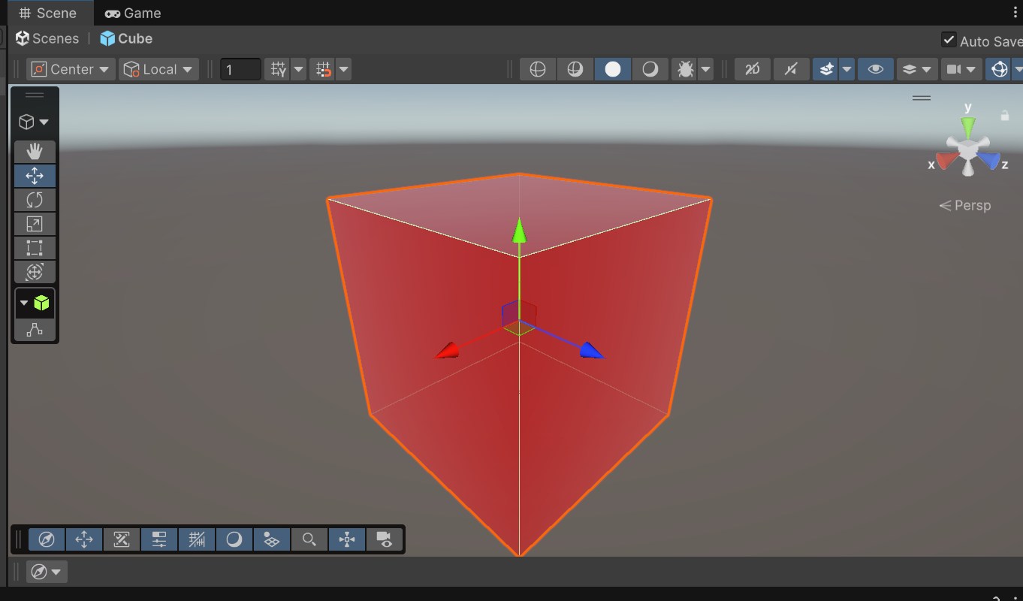Click Scenes in the prefab breadcrumb

pyautogui.click(x=47, y=38)
